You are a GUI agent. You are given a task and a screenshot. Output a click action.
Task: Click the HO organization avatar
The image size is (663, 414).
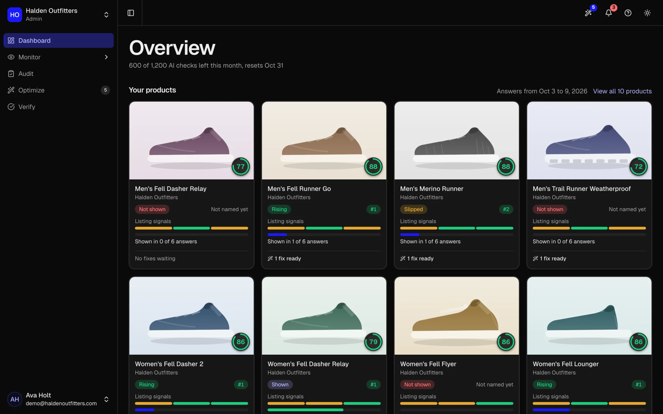[x=15, y=15]
